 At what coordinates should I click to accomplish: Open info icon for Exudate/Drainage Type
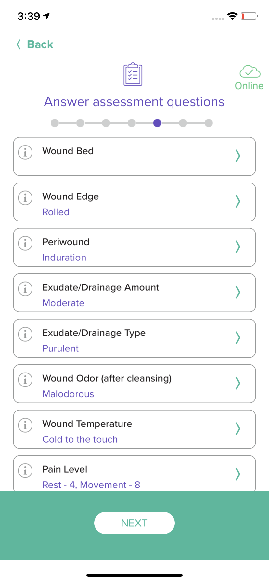[x=25, y=334]
